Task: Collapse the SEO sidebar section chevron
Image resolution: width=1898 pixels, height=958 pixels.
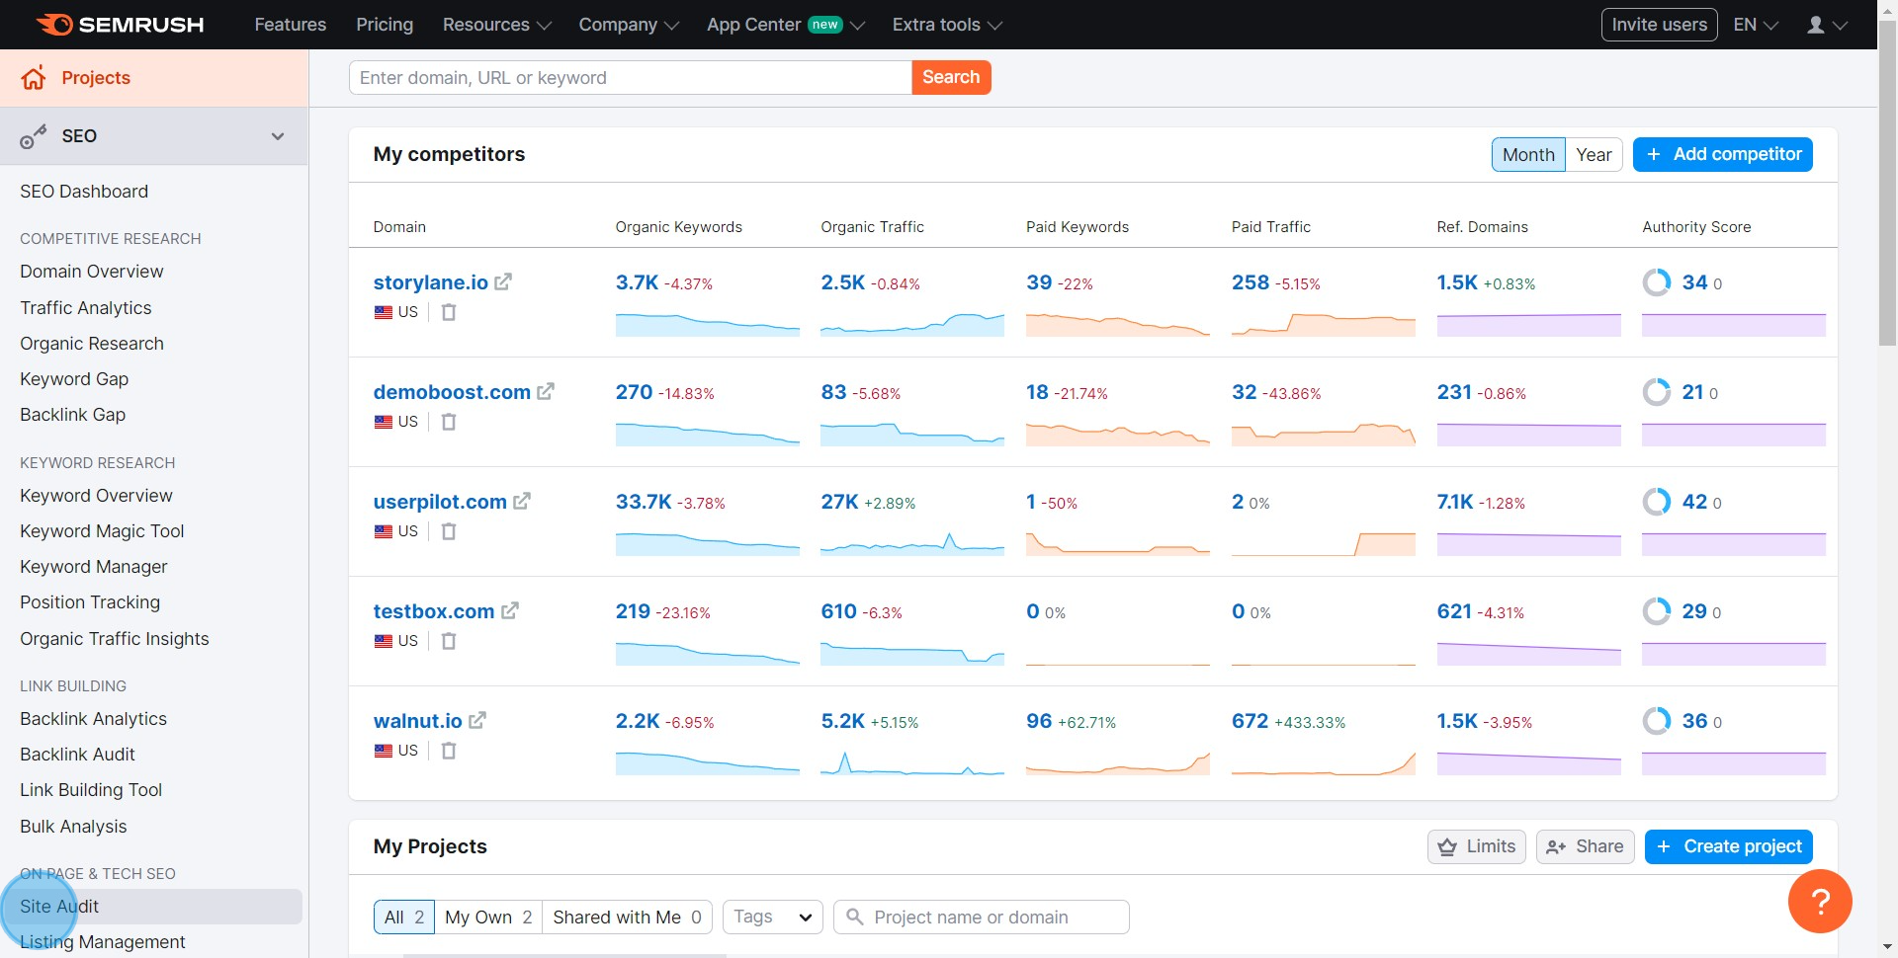Action: point(278,136)
